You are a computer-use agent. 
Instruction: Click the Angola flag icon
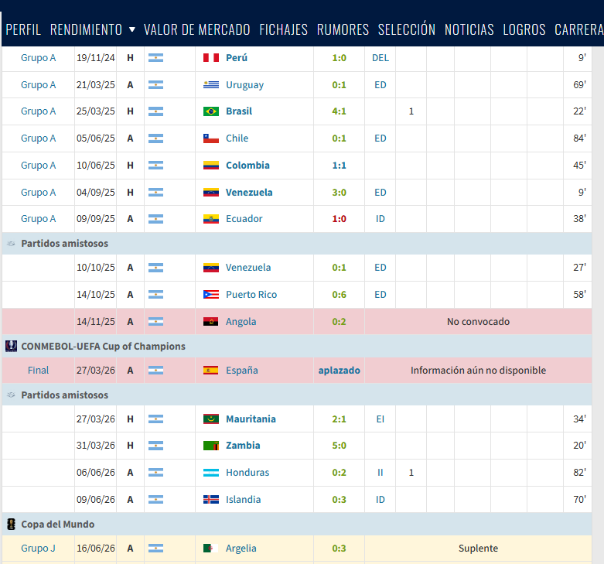211,321
